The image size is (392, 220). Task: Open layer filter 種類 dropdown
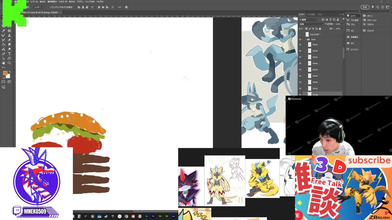308,20
